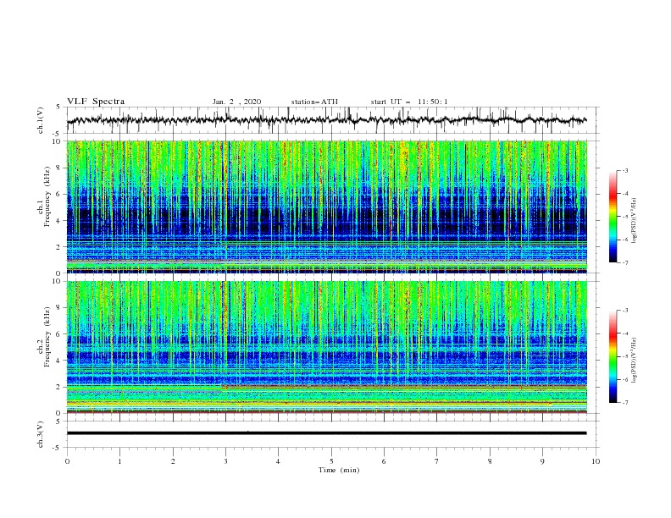Click the "VLF Spectra" plot title
This screenshot has height=518, width=671.
click(96, 102)
